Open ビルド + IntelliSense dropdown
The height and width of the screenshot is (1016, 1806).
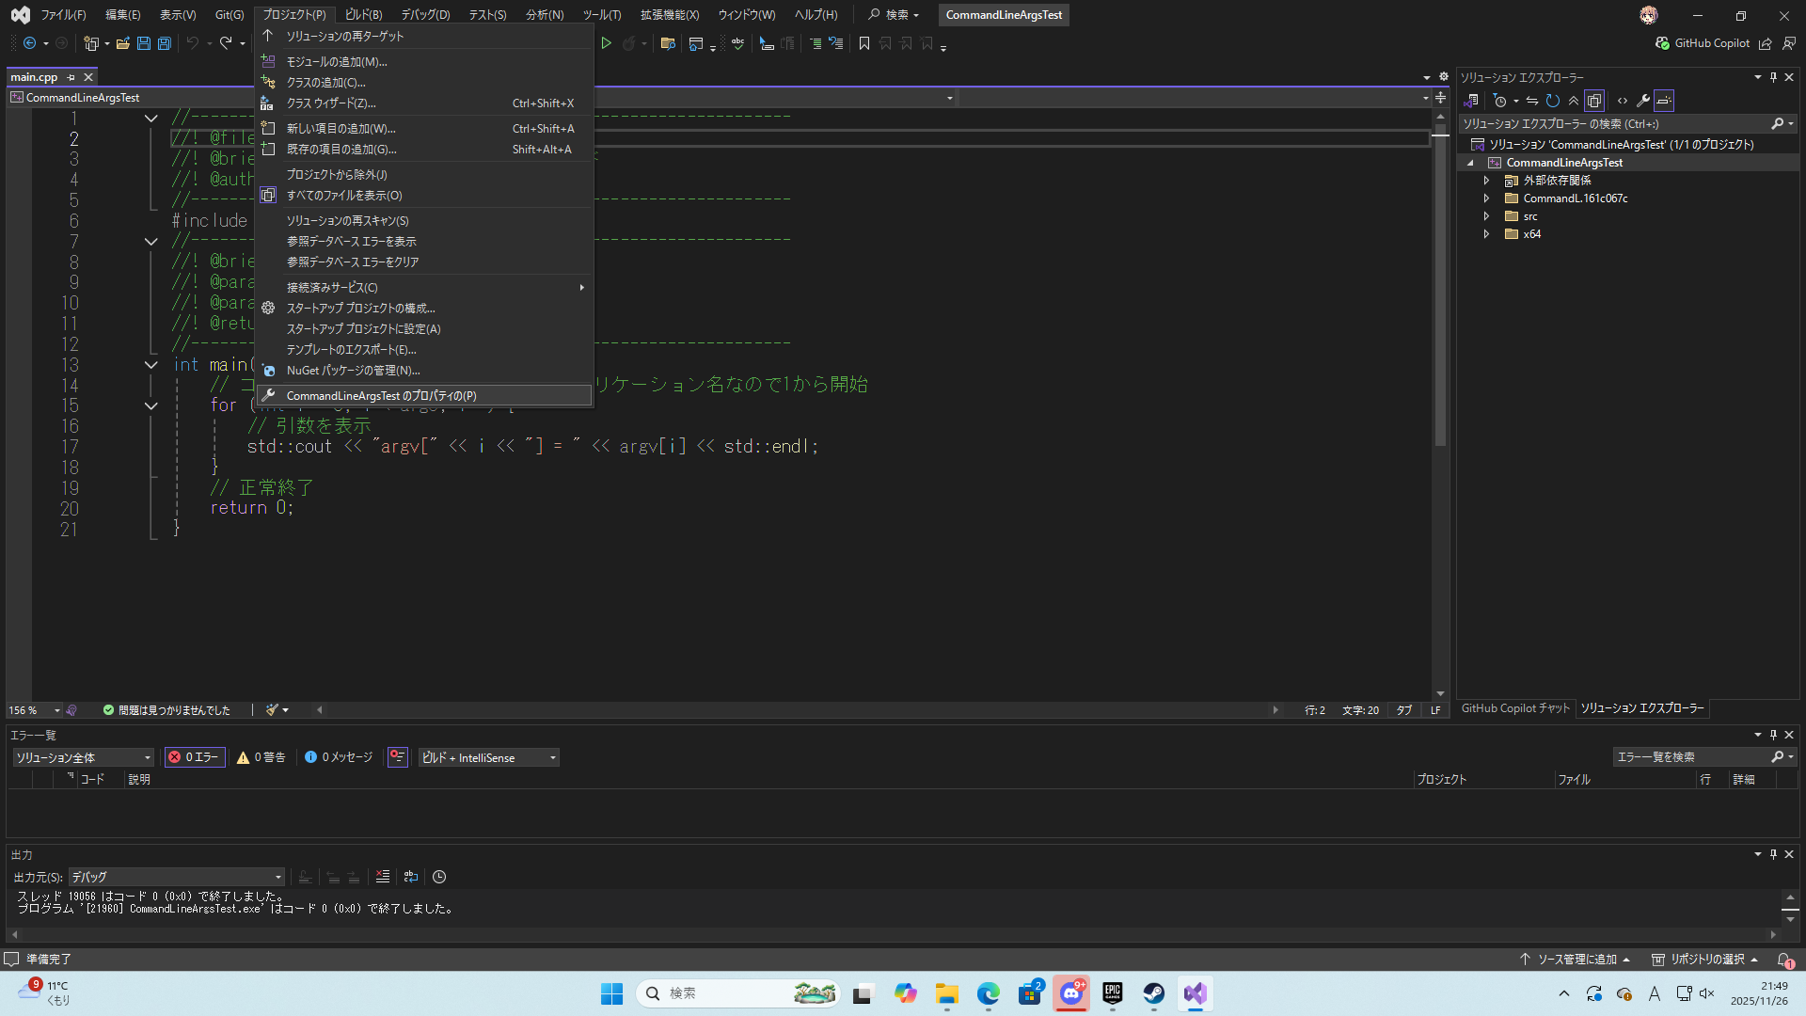tap(488, 757)
